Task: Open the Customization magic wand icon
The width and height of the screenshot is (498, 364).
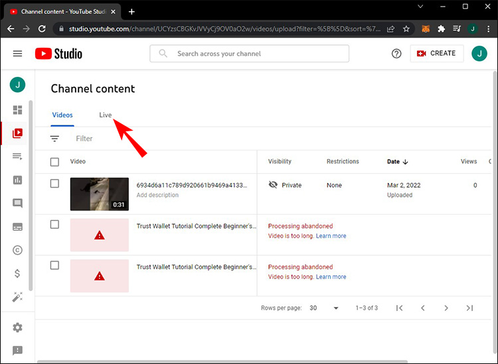Action: pos(17,297)
